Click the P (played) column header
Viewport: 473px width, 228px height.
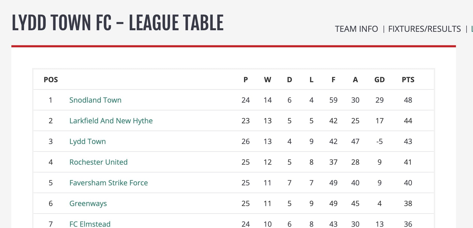point(246,80)
